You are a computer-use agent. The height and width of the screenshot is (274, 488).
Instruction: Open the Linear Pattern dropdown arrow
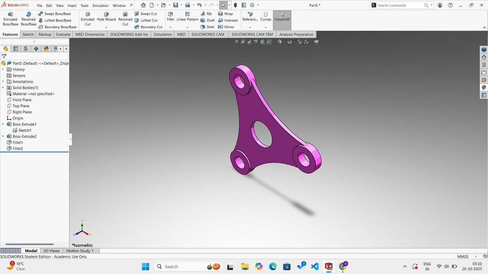tap(187, 27)
